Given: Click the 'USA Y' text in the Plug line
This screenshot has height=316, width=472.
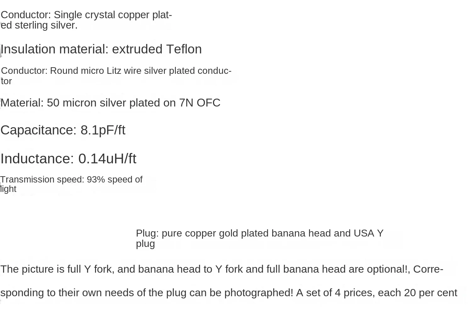Looking at the screenshot, I should [x=368, y=233].
